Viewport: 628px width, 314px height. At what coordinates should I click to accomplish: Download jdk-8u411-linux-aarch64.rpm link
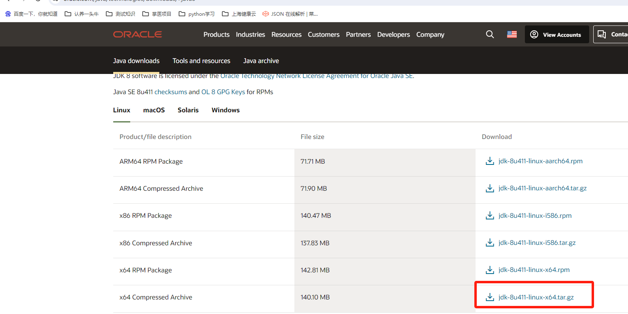[x=541, y=161]
